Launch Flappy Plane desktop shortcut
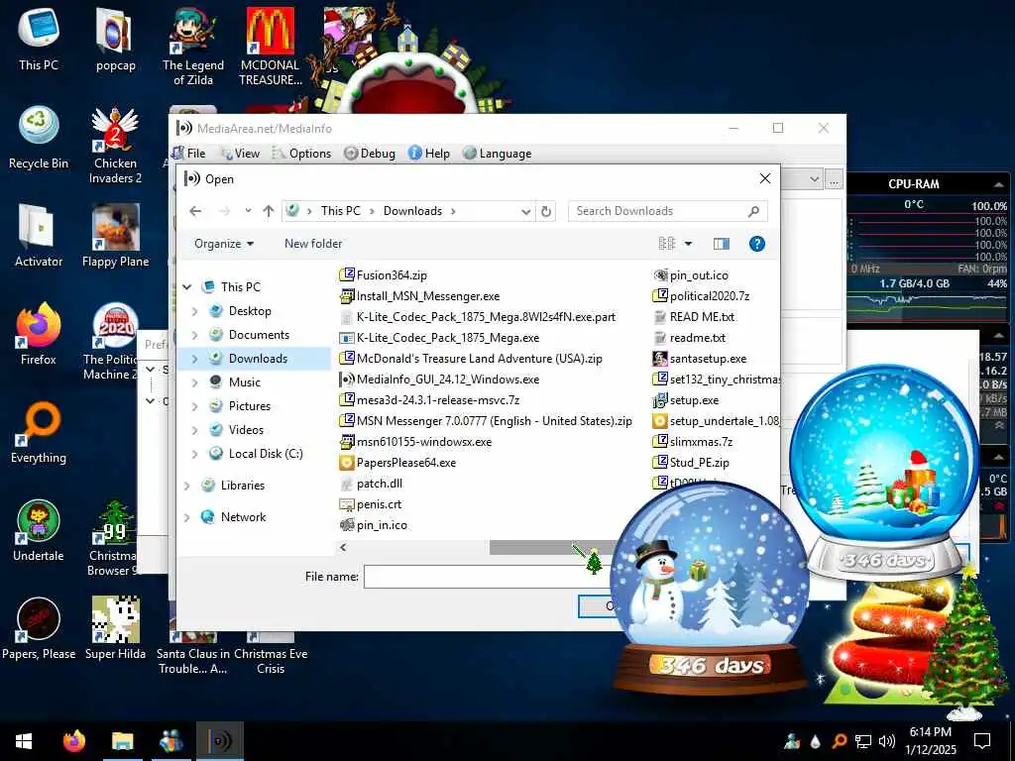The height and width of the screenshot is (761, 1015). click(x=115, y=236)
